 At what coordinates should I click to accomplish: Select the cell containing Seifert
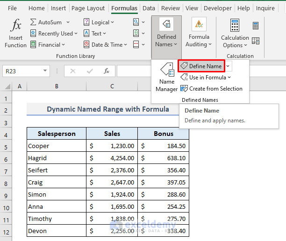[57, 170]
